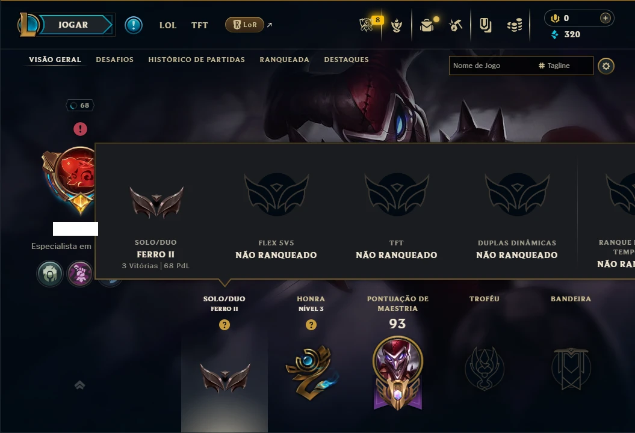Open the Loot briefcase icon
Image resolution: width=635 pixels, height=433 pixels.
[x=427, y=25]
